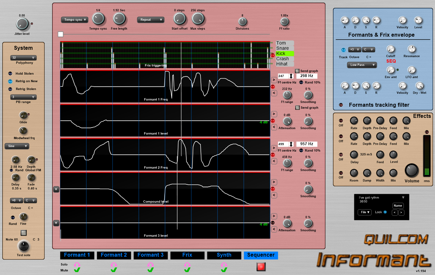Click the > arrow beside Formant 2 Freq graph
This screenshot has height=275, width=435.
pyautogui.click(x=274, y=148)
